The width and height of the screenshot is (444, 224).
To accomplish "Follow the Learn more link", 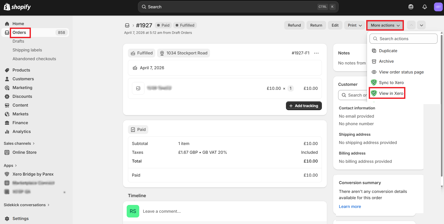I will coord(350,206).
